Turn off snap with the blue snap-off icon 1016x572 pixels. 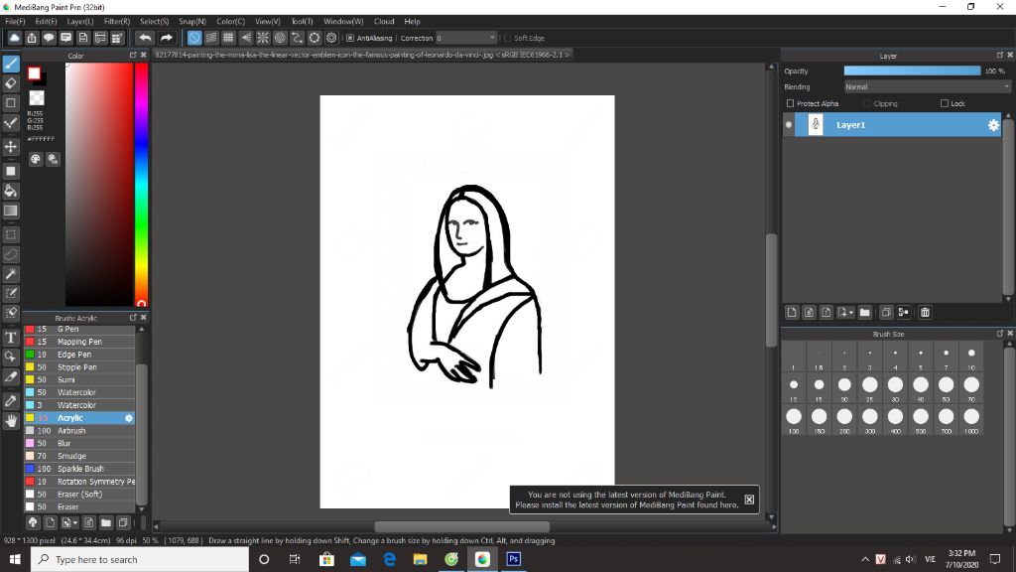pos(194,38)
